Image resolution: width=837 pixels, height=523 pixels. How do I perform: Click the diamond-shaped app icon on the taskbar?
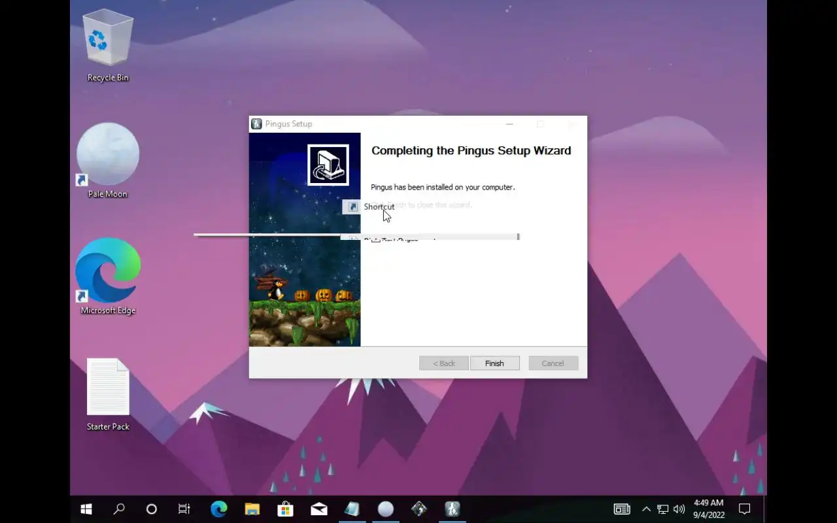coord(419,509)
